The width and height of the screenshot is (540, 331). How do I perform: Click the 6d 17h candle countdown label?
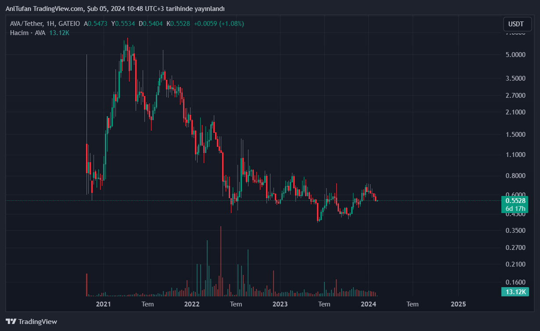(515, 208)
